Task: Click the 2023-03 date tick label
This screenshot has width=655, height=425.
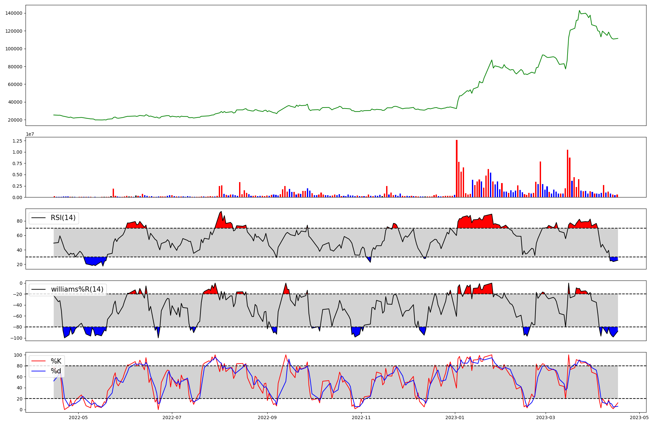Action: 546,417
